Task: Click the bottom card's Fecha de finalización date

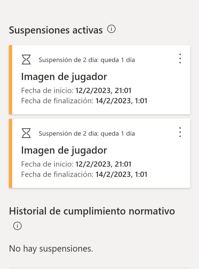Action: [121, 174]
